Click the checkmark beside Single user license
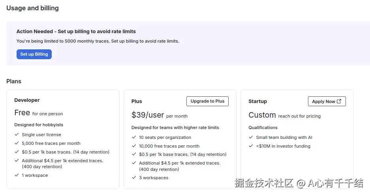 17,135
